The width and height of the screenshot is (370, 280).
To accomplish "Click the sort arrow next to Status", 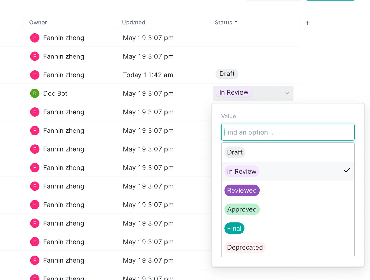I will tap(236, 22).
